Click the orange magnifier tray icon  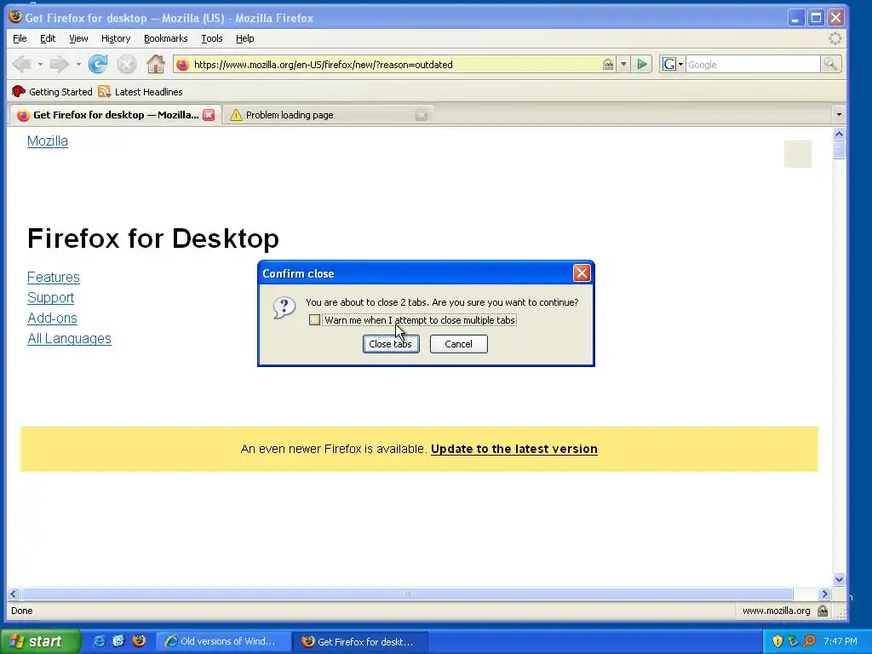(x=809, y=641)
